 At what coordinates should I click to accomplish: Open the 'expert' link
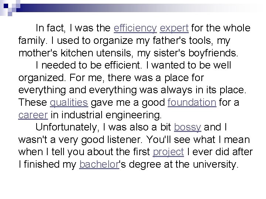coord(174,28)
